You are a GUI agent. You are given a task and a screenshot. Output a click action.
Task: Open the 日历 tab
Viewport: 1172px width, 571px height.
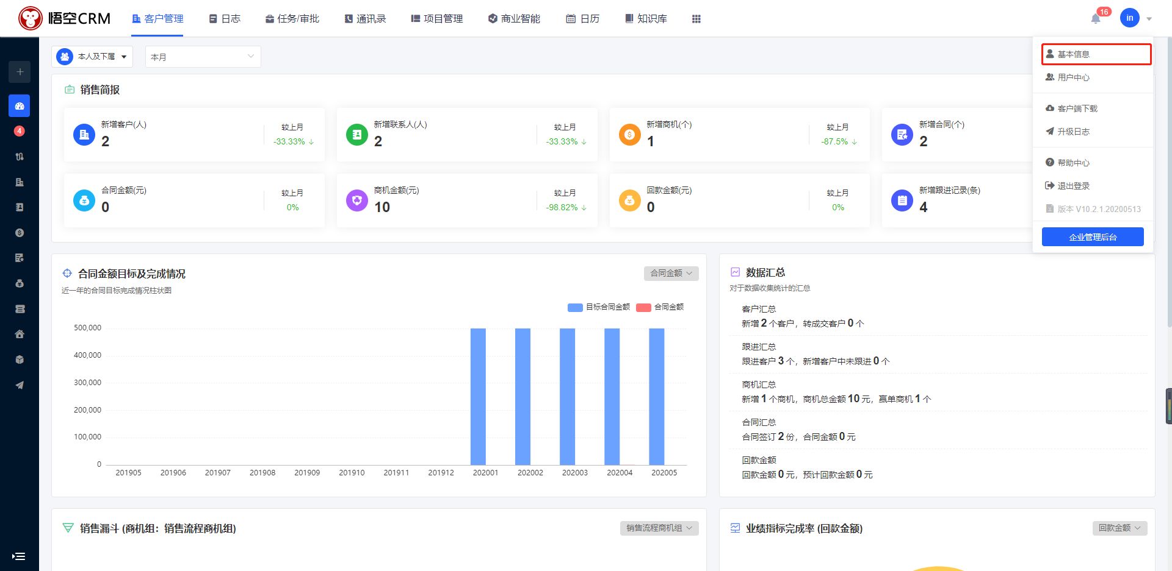click(583, 19)
